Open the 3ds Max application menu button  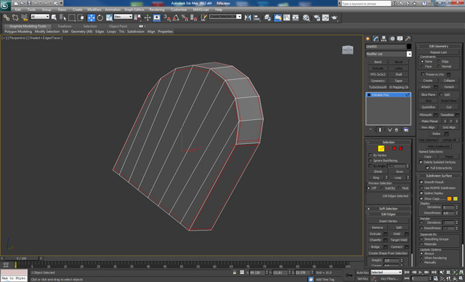pyautogui.click(x=5, y=6)
